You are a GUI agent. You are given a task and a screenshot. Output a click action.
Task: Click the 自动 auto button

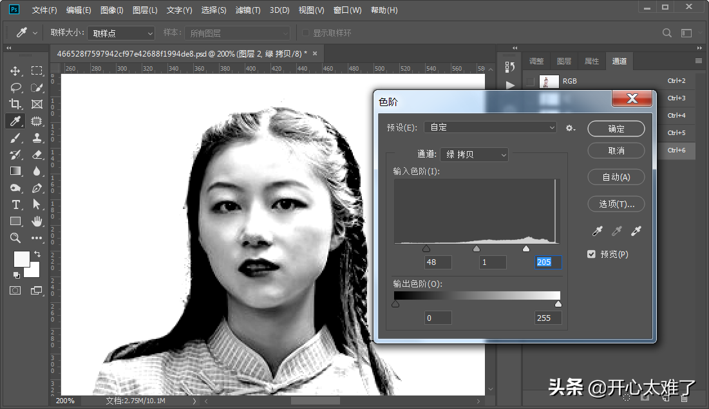616,177
